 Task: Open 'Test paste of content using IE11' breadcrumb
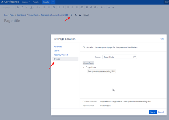pyautogui.click(x=54, y=15)
